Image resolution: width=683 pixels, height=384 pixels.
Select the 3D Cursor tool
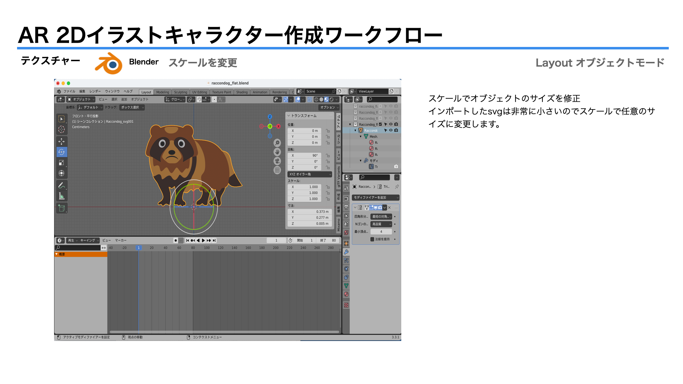(x=62, y=129)
